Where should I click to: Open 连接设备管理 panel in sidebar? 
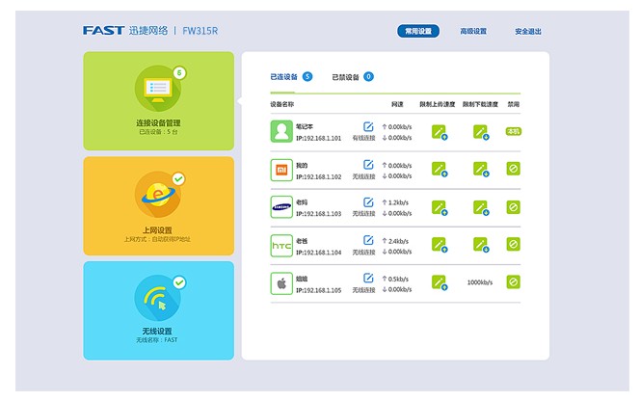pos(159,100)
